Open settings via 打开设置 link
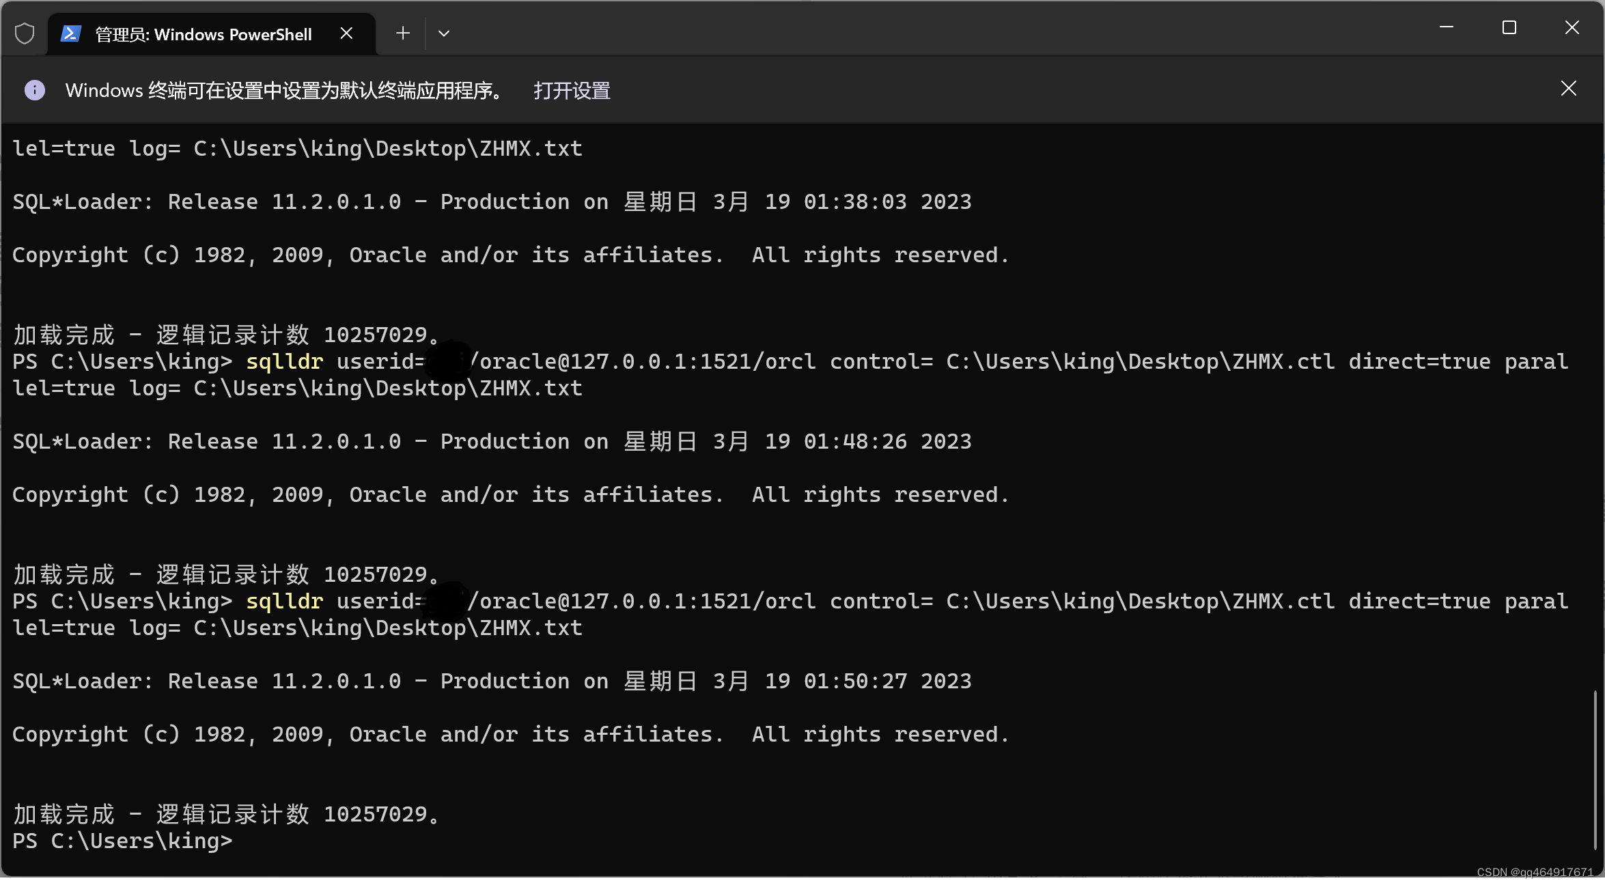The width and height of the screenshot is (1605, 885). (x=572, y=90)
